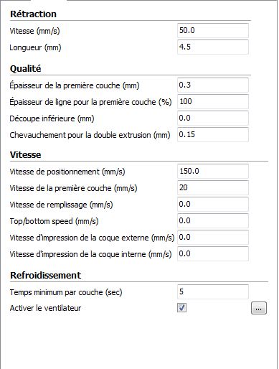Viewport: 279px width, 369px height.
Task: Click the Refroidissement section heading
Action: point(45,276)
